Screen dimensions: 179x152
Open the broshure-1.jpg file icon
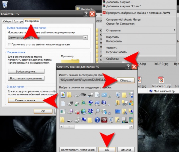click(161, 80)
